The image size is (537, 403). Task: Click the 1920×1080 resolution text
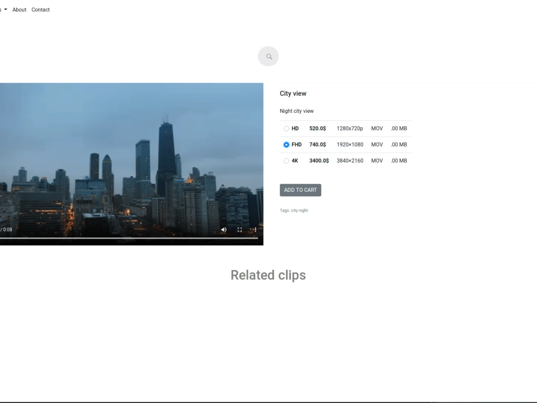[350, 145]
